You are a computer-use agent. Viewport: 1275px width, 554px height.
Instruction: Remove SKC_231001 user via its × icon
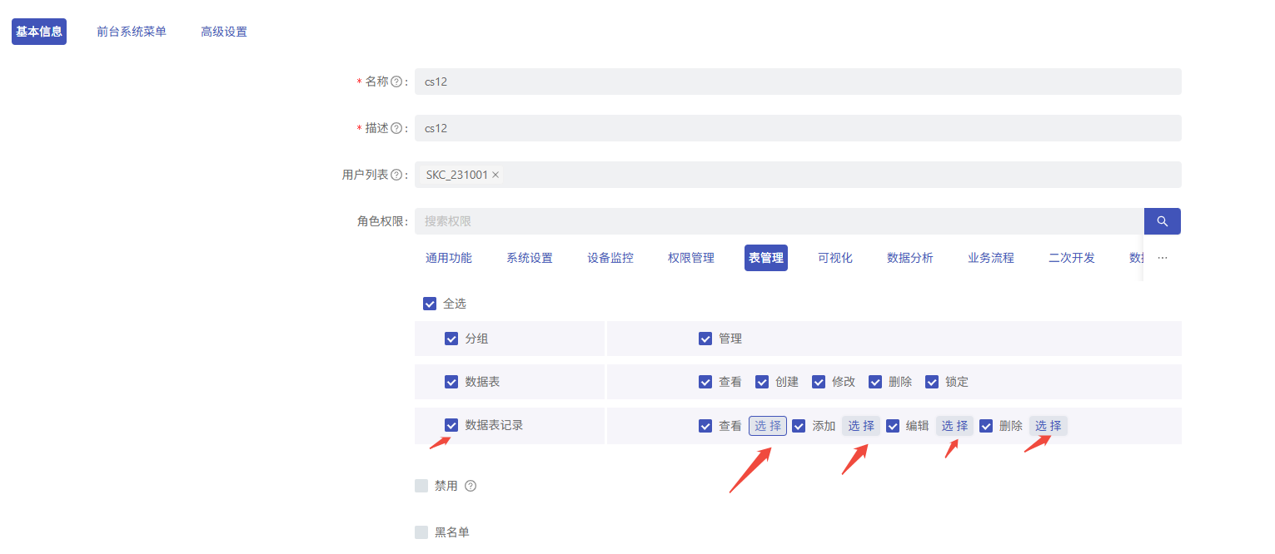(x=495, y=175)
